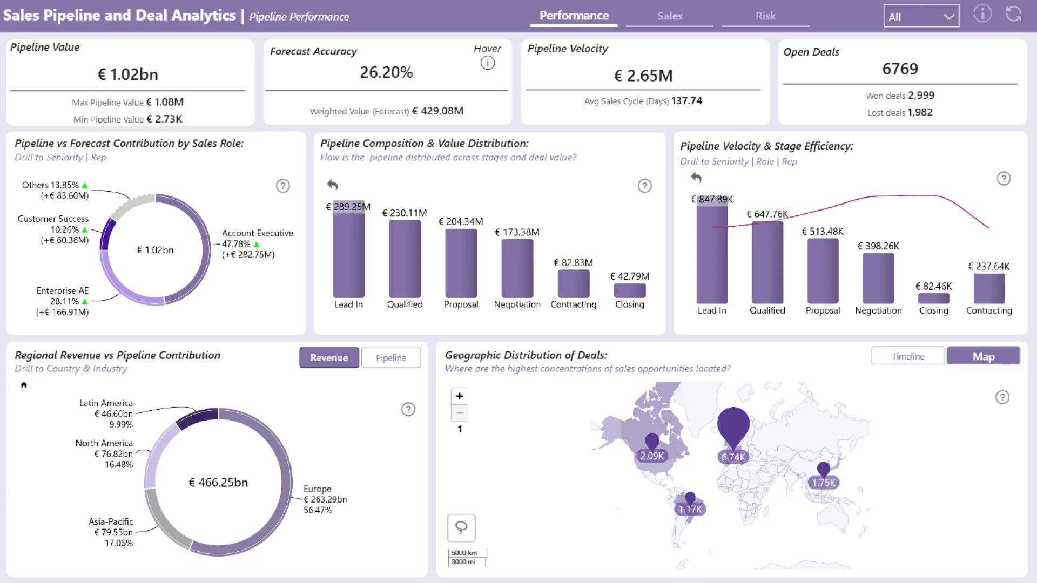Zoom out on the map
The image size is (1037, 583).
459,413
